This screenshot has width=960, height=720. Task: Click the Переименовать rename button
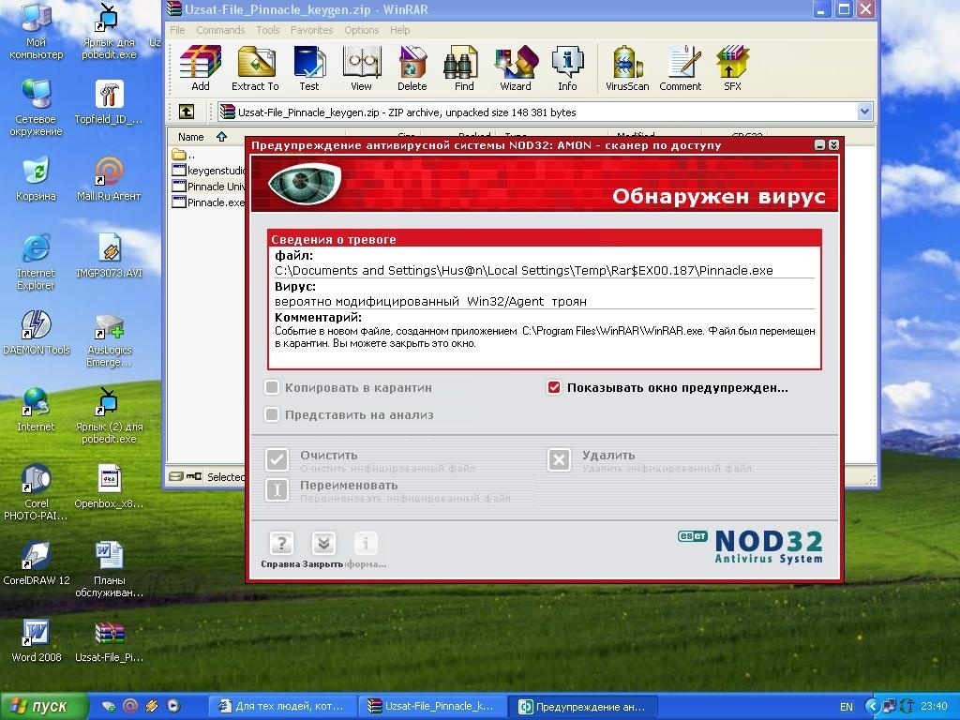point(277,489)
